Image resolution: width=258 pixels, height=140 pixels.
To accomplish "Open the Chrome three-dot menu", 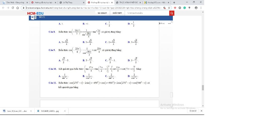I will [201, 8].
